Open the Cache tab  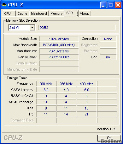(x=22, y=13)
